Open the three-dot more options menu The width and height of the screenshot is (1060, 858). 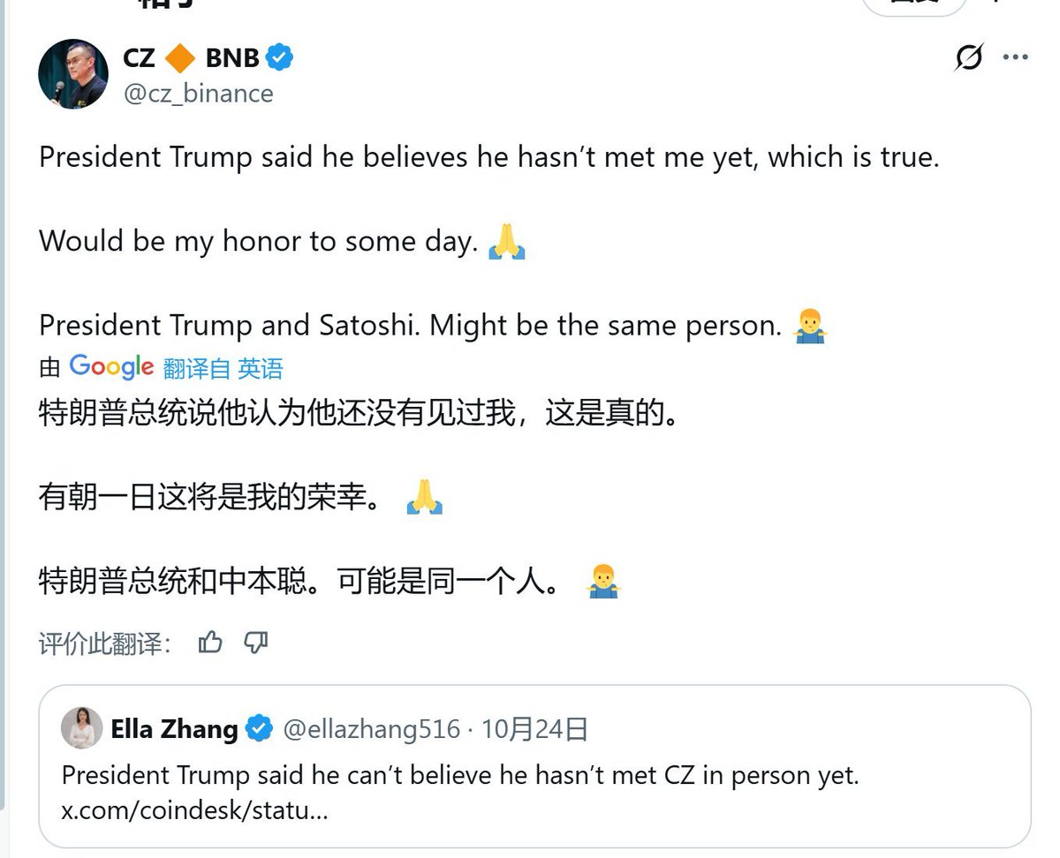(x=1015, y=58)
